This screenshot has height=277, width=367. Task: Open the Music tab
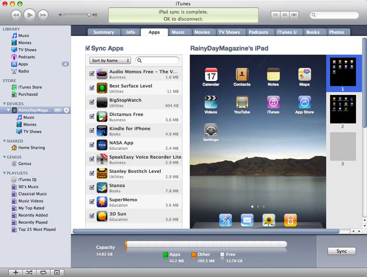178,32
